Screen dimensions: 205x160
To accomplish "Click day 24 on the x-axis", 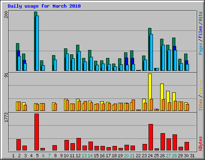I will tap(150, 156).
